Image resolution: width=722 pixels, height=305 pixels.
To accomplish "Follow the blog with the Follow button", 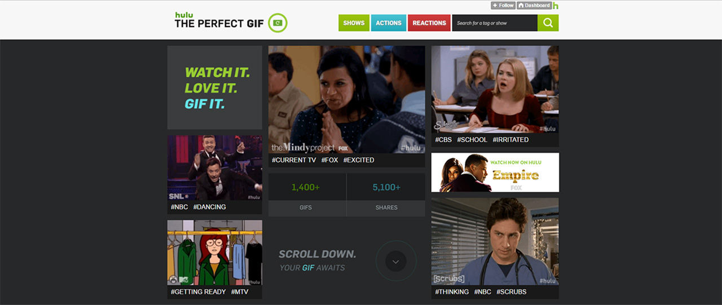I will pos(503,6).
